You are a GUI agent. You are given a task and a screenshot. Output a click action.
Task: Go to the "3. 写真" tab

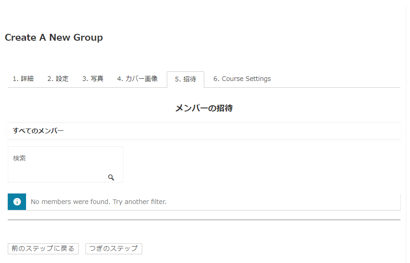93,79
